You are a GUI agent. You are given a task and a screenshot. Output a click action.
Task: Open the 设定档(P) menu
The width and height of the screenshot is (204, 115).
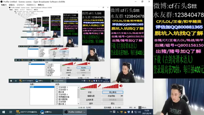click(20, 5)
